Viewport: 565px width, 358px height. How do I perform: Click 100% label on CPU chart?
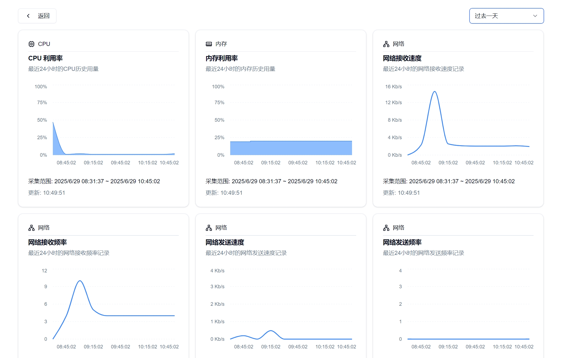pos(41,87)
